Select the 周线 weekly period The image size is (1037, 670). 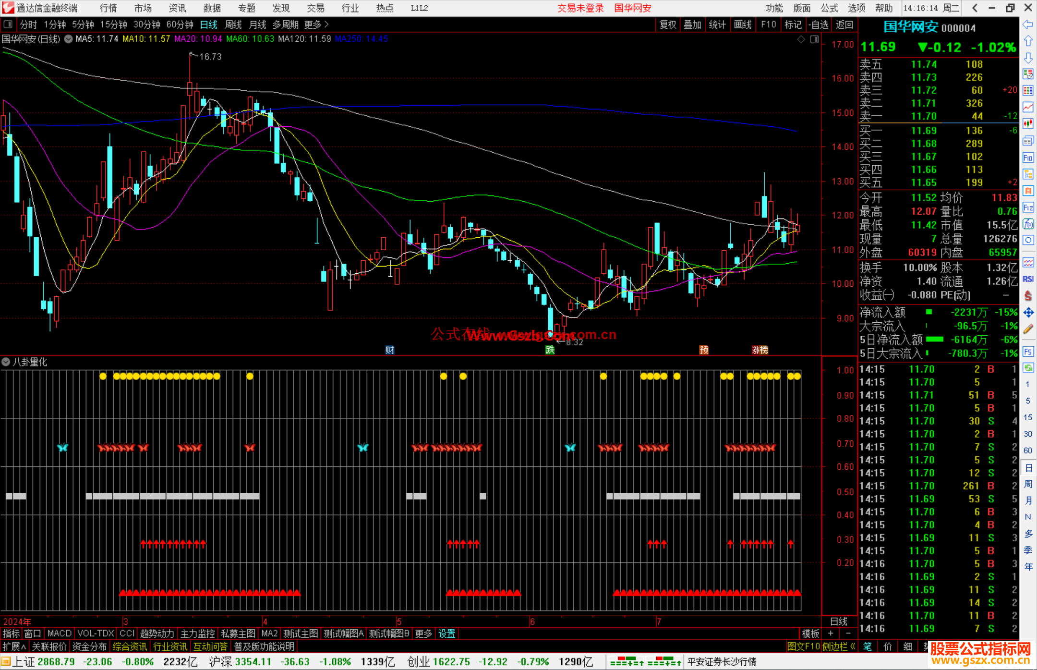pyautogui.click(x=233, y=24)
